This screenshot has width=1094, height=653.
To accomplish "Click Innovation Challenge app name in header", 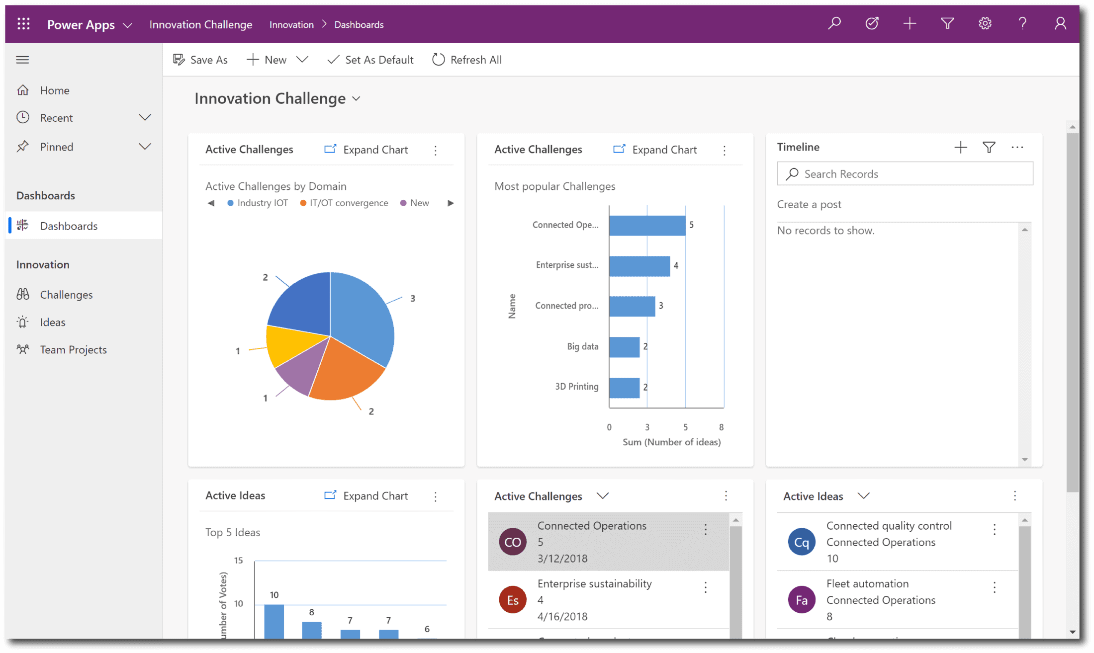I will [201, 24].
